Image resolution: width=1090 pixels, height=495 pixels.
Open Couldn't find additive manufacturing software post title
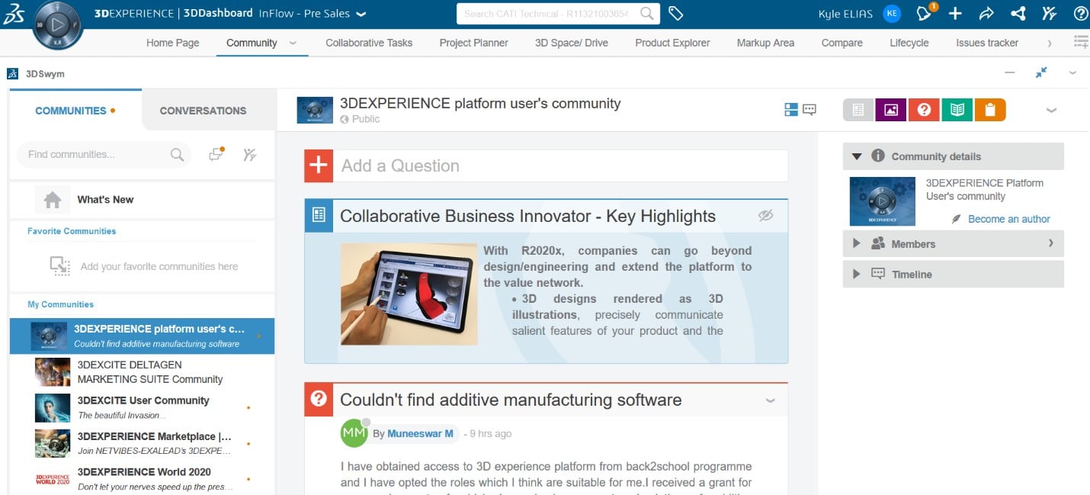[x=511, y=400]
